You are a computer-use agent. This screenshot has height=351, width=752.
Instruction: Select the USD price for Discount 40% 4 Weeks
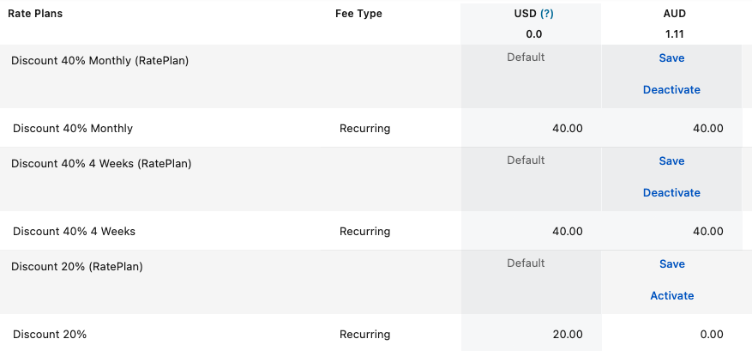coord(567,232)
